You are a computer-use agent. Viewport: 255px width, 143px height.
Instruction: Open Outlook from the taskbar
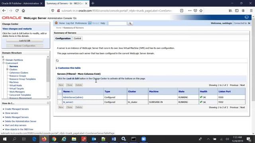click(x=94, y=139)
